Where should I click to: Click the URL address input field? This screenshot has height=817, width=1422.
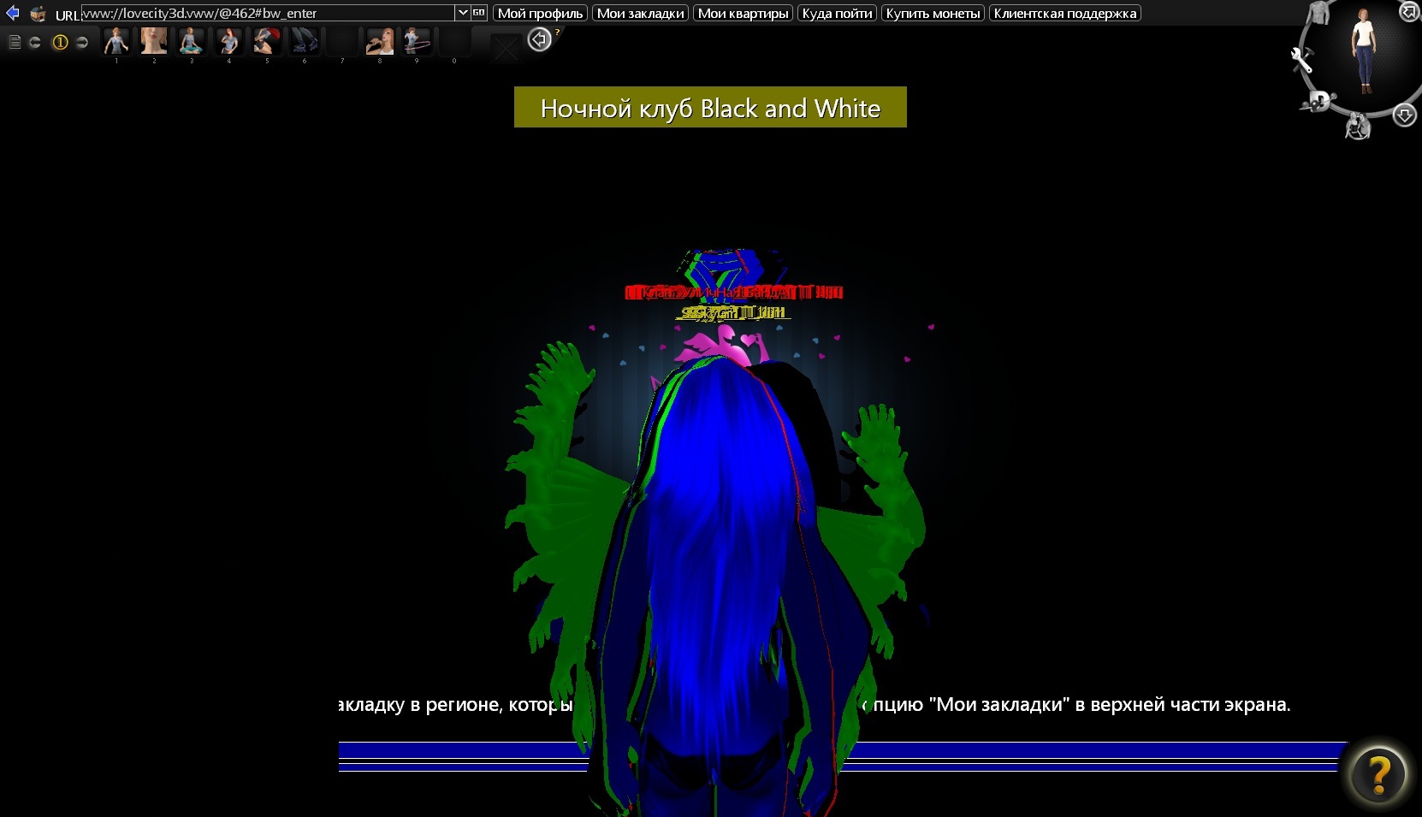(x=268, y=13)
